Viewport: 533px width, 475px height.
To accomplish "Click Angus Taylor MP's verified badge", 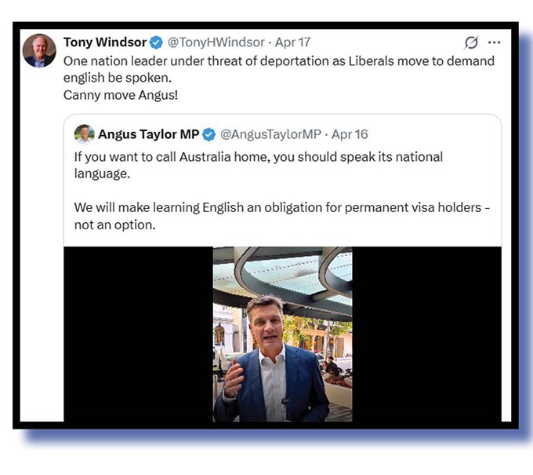I will coord(209,133).
